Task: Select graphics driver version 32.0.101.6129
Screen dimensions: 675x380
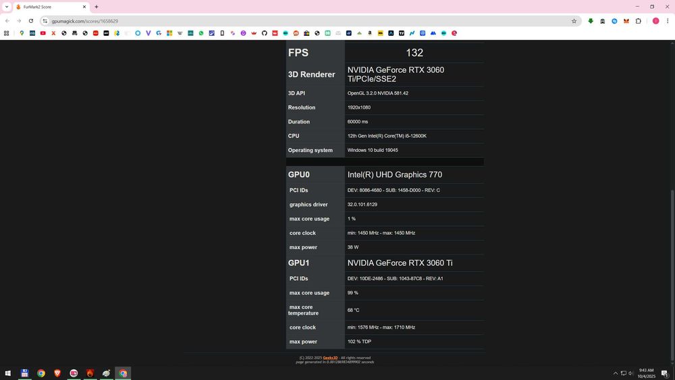Action: [362, 204]
